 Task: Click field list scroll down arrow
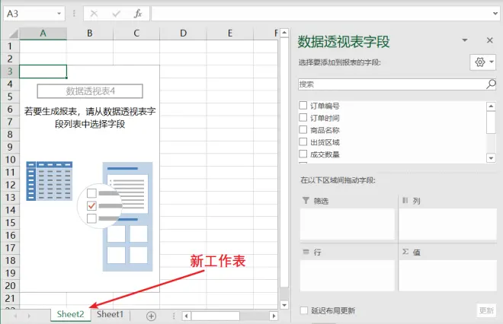(491, 158)
